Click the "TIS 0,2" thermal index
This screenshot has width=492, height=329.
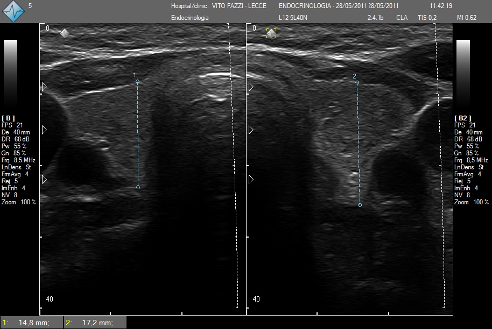[x=427, y=18]
